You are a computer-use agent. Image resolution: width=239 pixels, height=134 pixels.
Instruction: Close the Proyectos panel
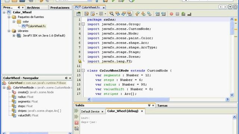point(23,7)
